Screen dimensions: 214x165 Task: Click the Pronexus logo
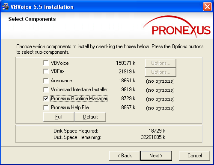[x=177, y=26]
